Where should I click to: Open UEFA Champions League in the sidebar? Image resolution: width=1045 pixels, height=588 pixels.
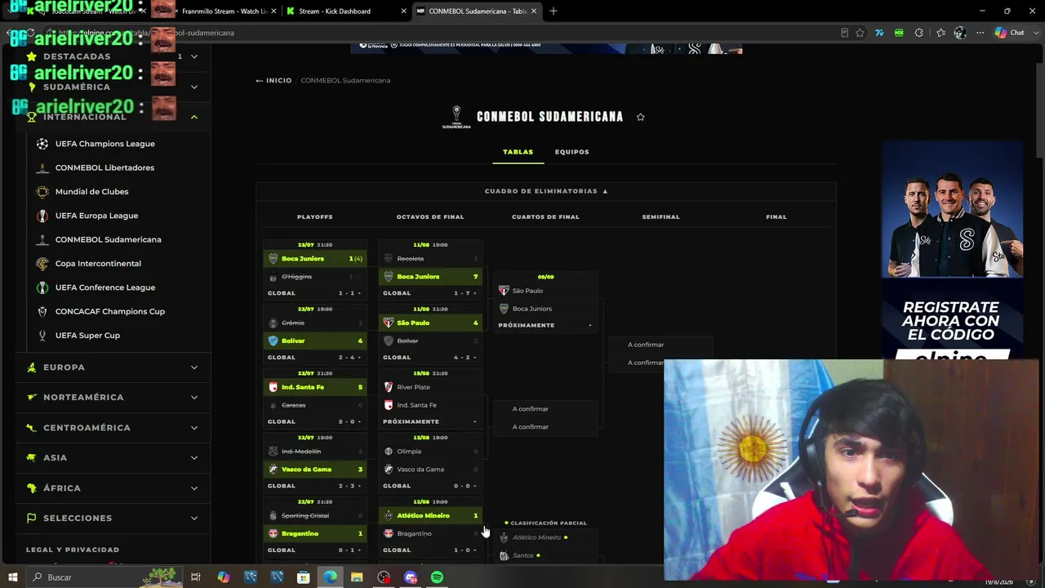[x=104, y=144]
